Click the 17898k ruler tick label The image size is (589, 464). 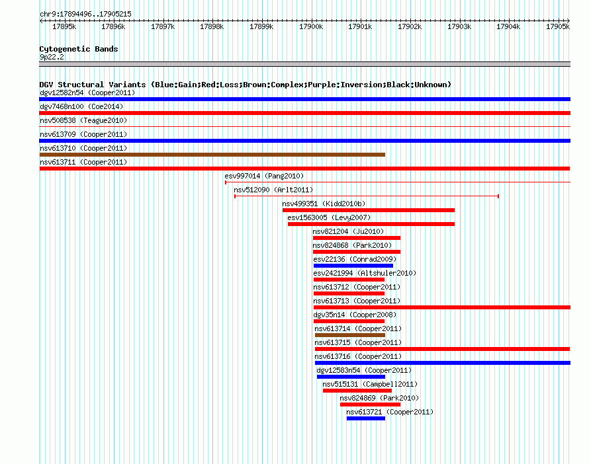pyautogui.click(x=212, y=26)
